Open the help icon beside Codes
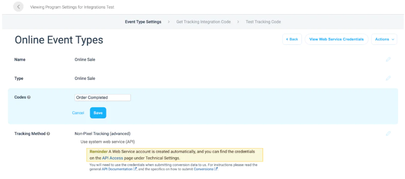Screen dimensions: 405x179 29,97
